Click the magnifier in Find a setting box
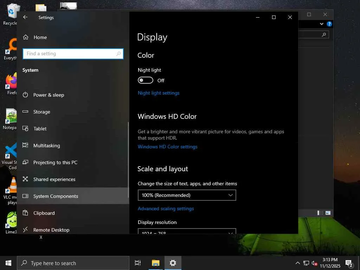Viewport: 360px width, 270px height. tap(118, 54)
